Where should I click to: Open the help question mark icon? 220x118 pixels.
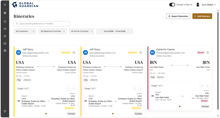click(5, 111)
